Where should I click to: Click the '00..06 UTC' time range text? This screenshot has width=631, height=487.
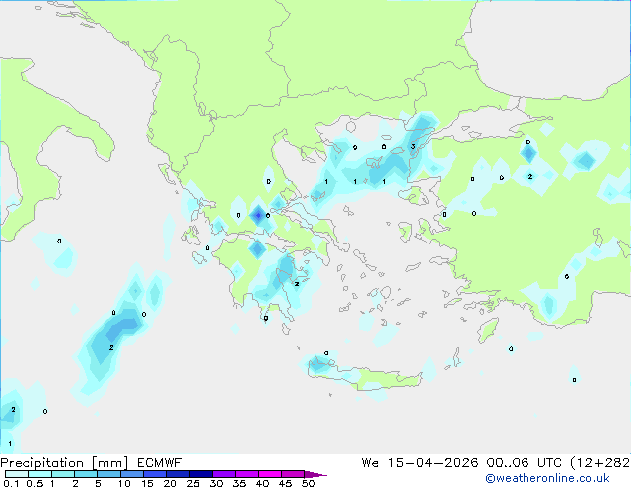pos(524,463)
